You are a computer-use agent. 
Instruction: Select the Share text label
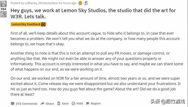[x=50, y=104]
